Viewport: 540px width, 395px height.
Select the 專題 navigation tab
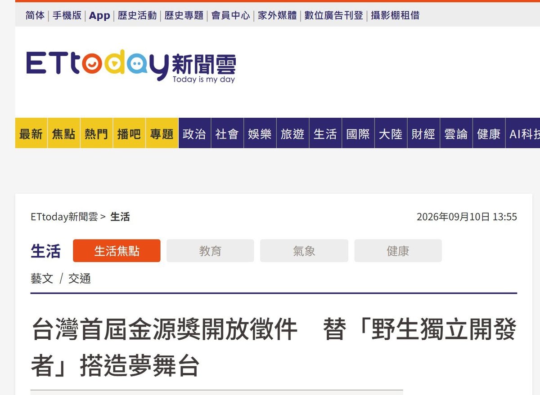162,133
